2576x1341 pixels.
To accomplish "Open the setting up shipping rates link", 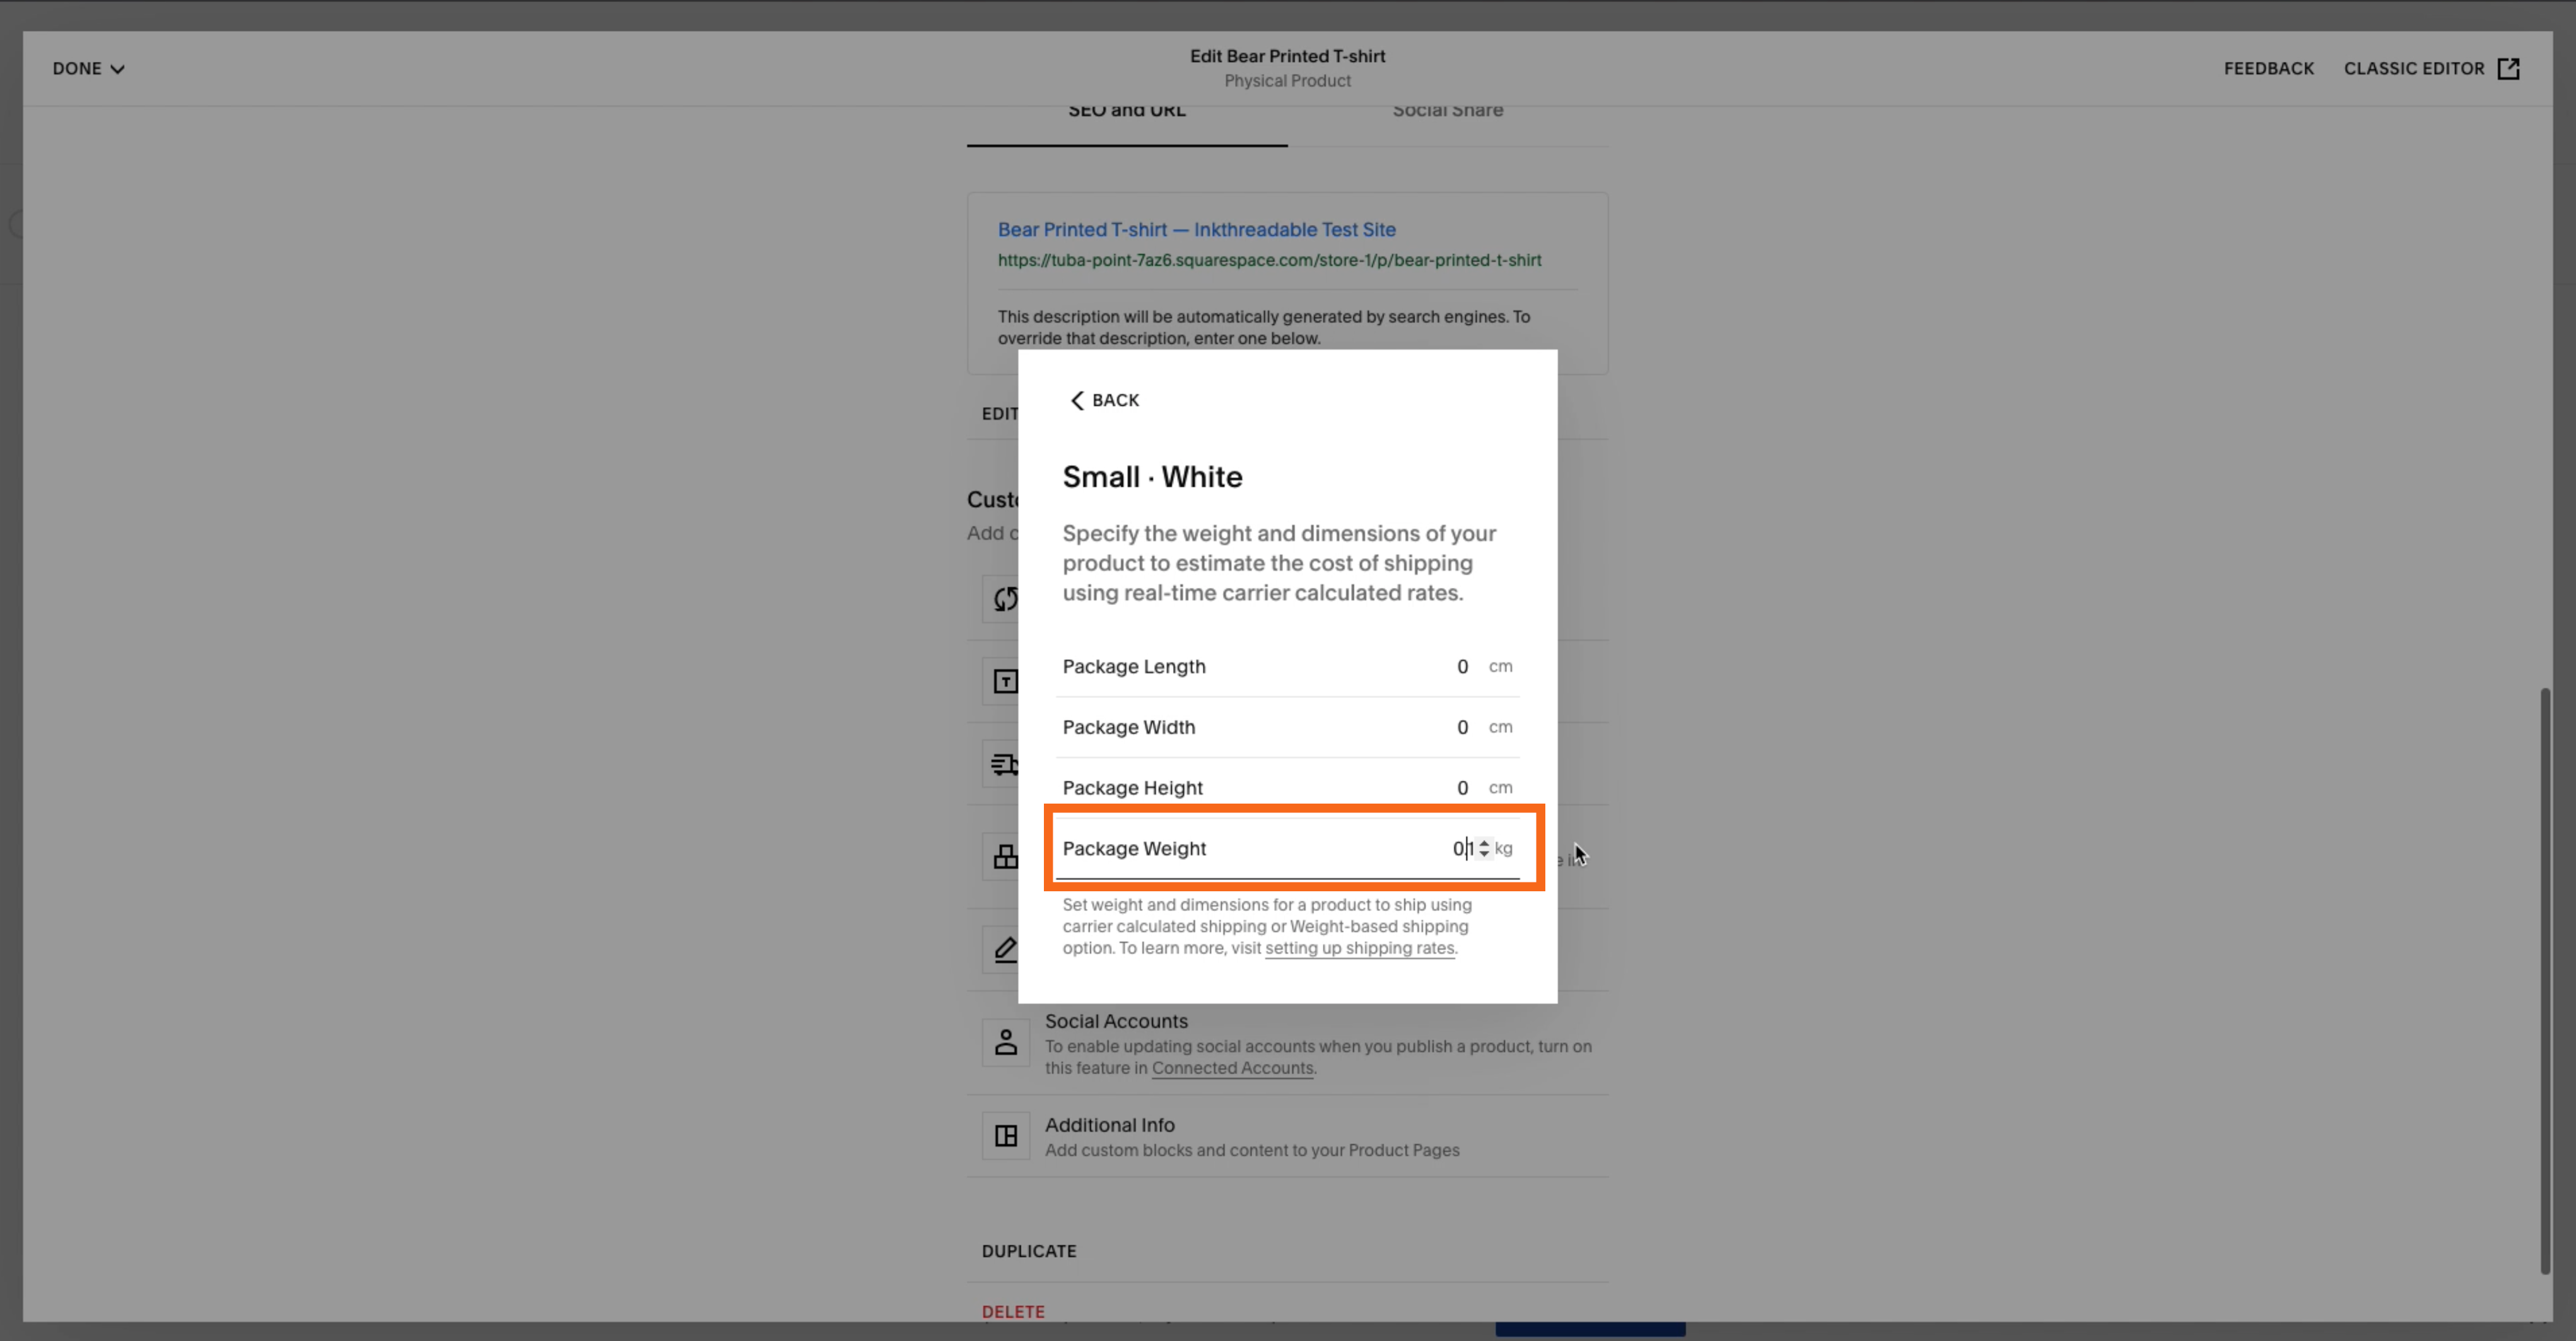I will click(x=1359, y=948).
